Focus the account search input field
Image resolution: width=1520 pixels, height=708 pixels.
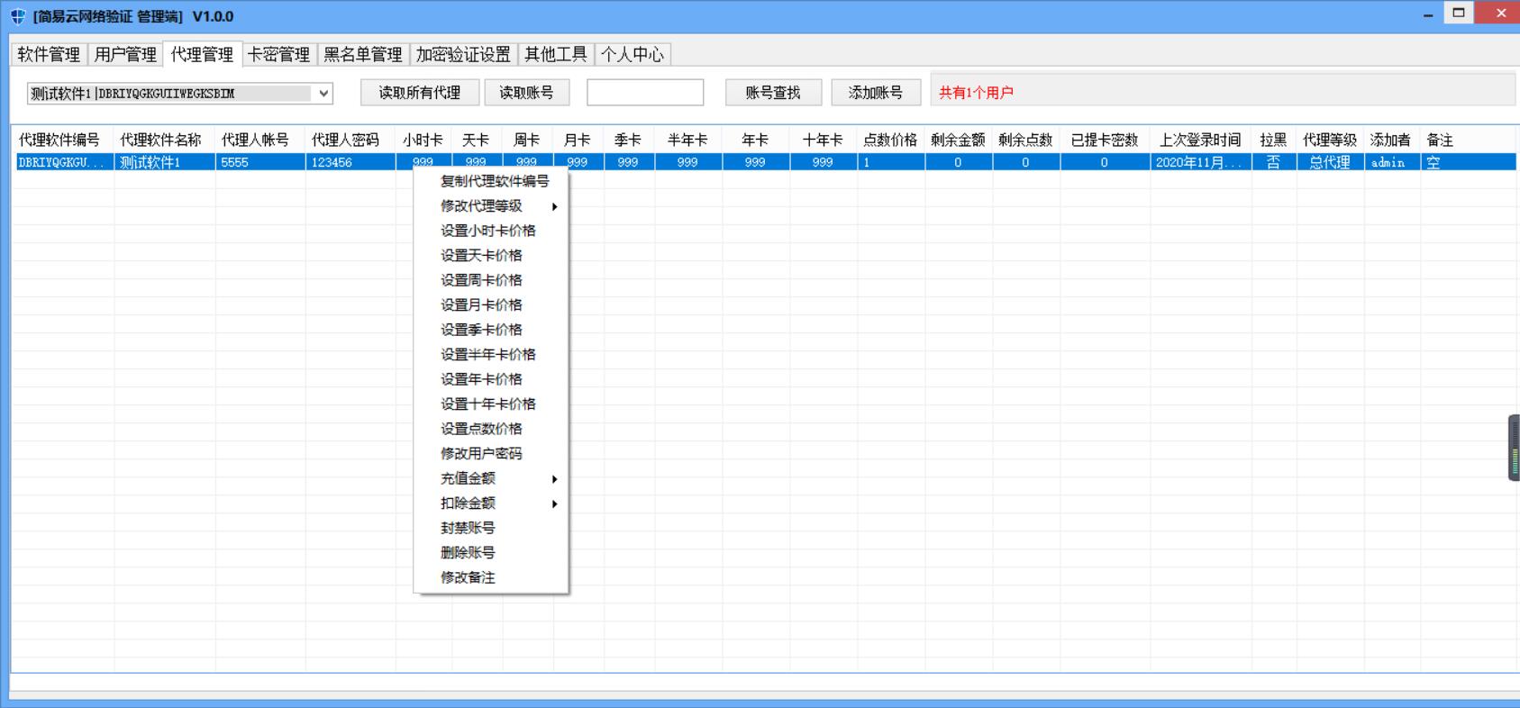pos(645,93)
